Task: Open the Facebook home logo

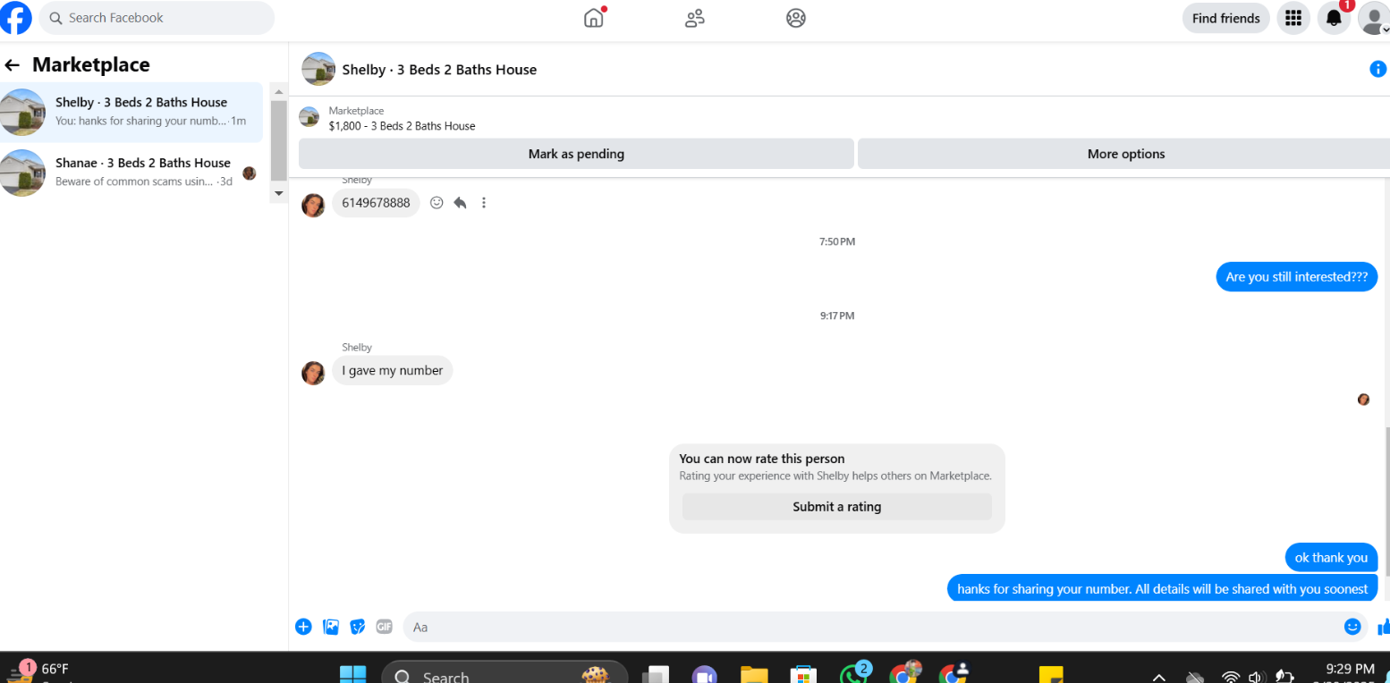Action: click(16, 18)
